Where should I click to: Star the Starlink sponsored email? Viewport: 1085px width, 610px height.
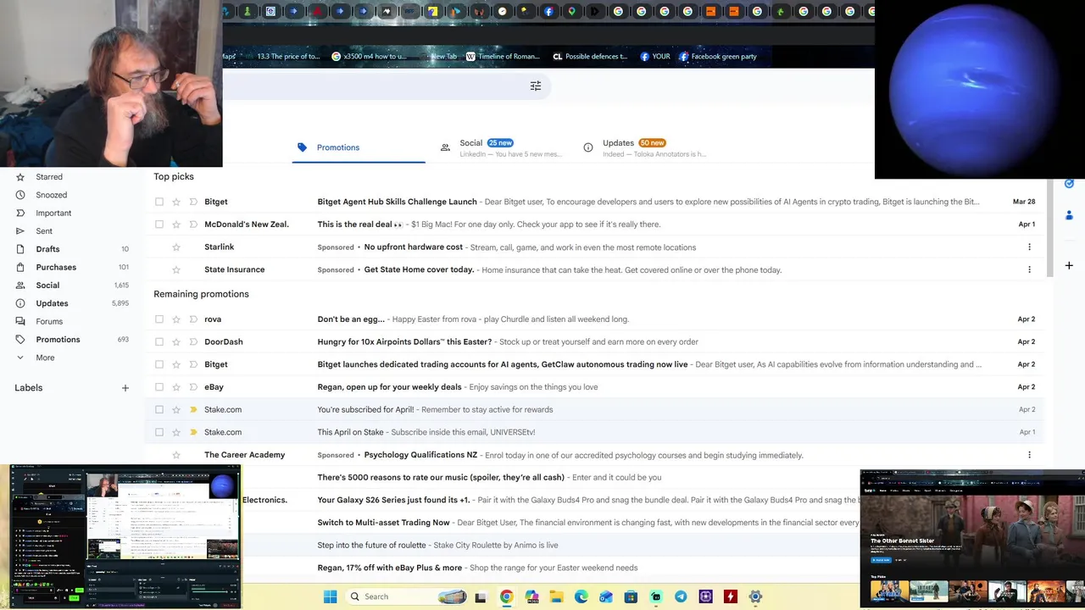pos(176,247)
